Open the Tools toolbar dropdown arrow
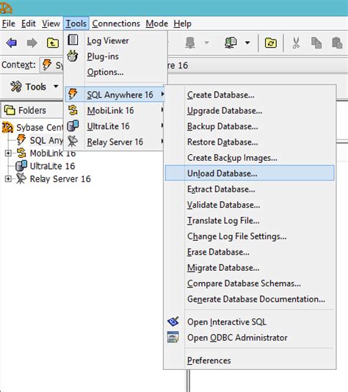The width and height of the screenshot is (348, 392). click(x=56, y=87)
